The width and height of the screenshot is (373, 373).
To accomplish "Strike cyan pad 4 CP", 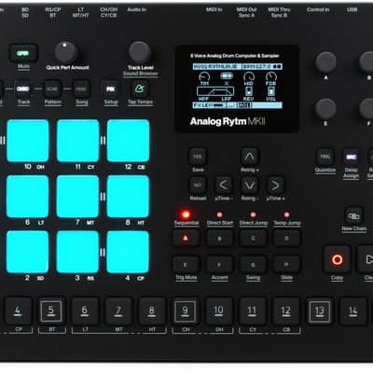I will pos(128,252).
